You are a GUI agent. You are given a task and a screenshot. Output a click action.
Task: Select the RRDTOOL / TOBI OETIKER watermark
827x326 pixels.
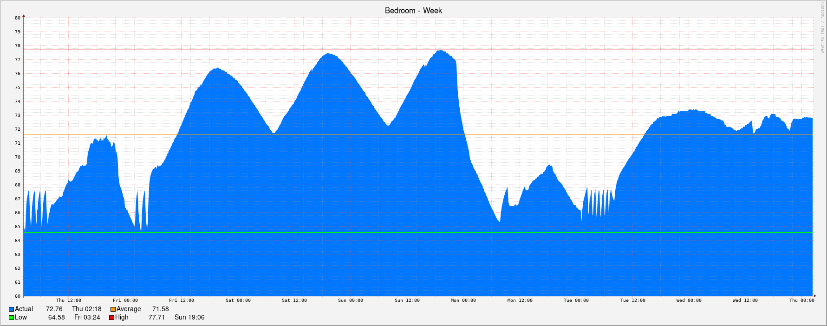[x=822, y=28]
